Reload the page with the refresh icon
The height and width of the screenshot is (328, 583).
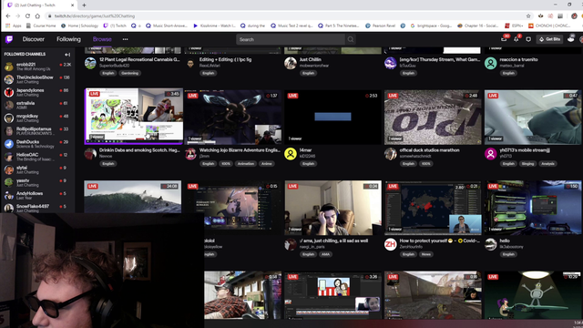tap(27, 16)
